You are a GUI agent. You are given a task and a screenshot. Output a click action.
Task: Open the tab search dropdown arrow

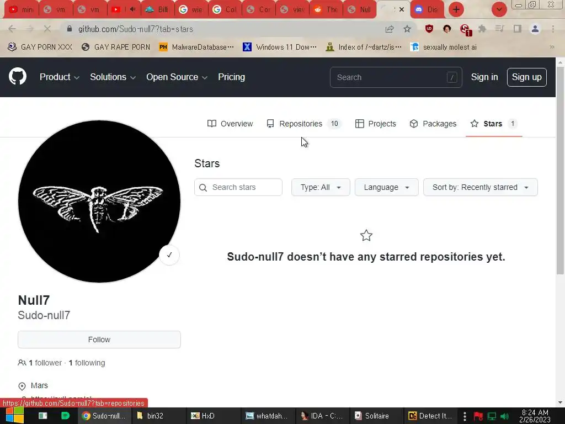coord(499,9)
